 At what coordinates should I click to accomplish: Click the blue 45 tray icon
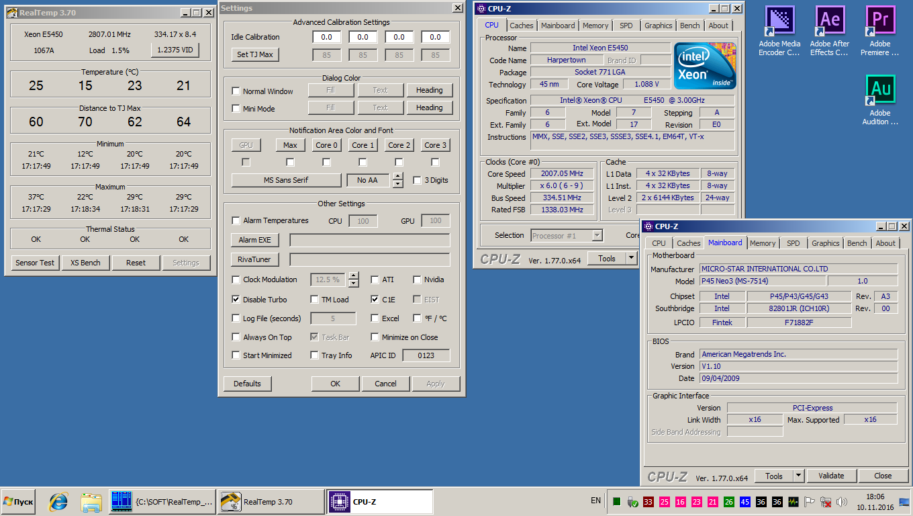pyautogui.click(x=745, y=502)
